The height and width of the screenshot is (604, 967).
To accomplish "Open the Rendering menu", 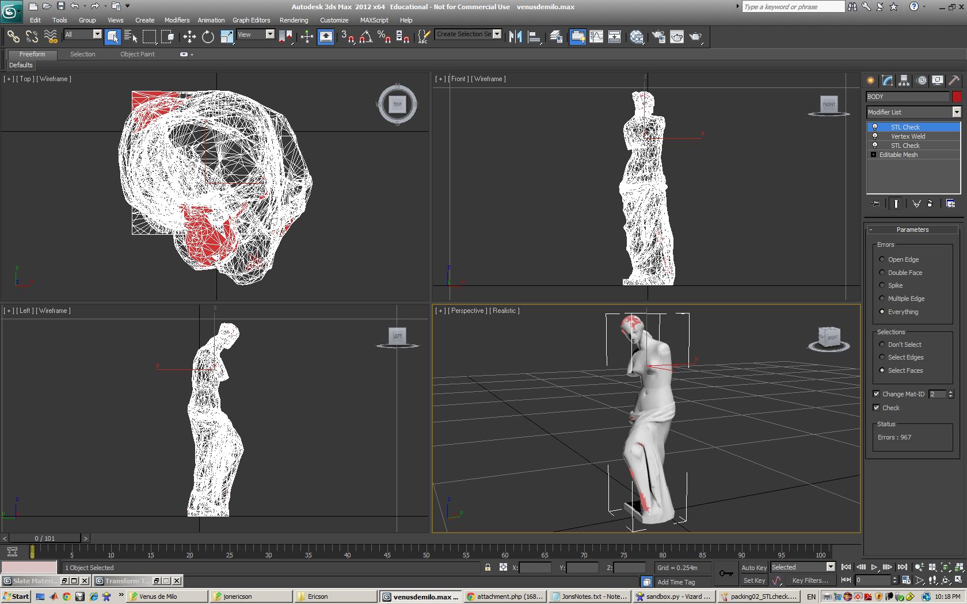I will [x=294, y=20].
